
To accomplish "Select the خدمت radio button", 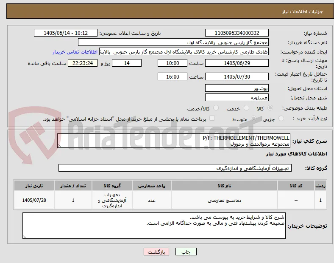I will click(x=246, y=108).
